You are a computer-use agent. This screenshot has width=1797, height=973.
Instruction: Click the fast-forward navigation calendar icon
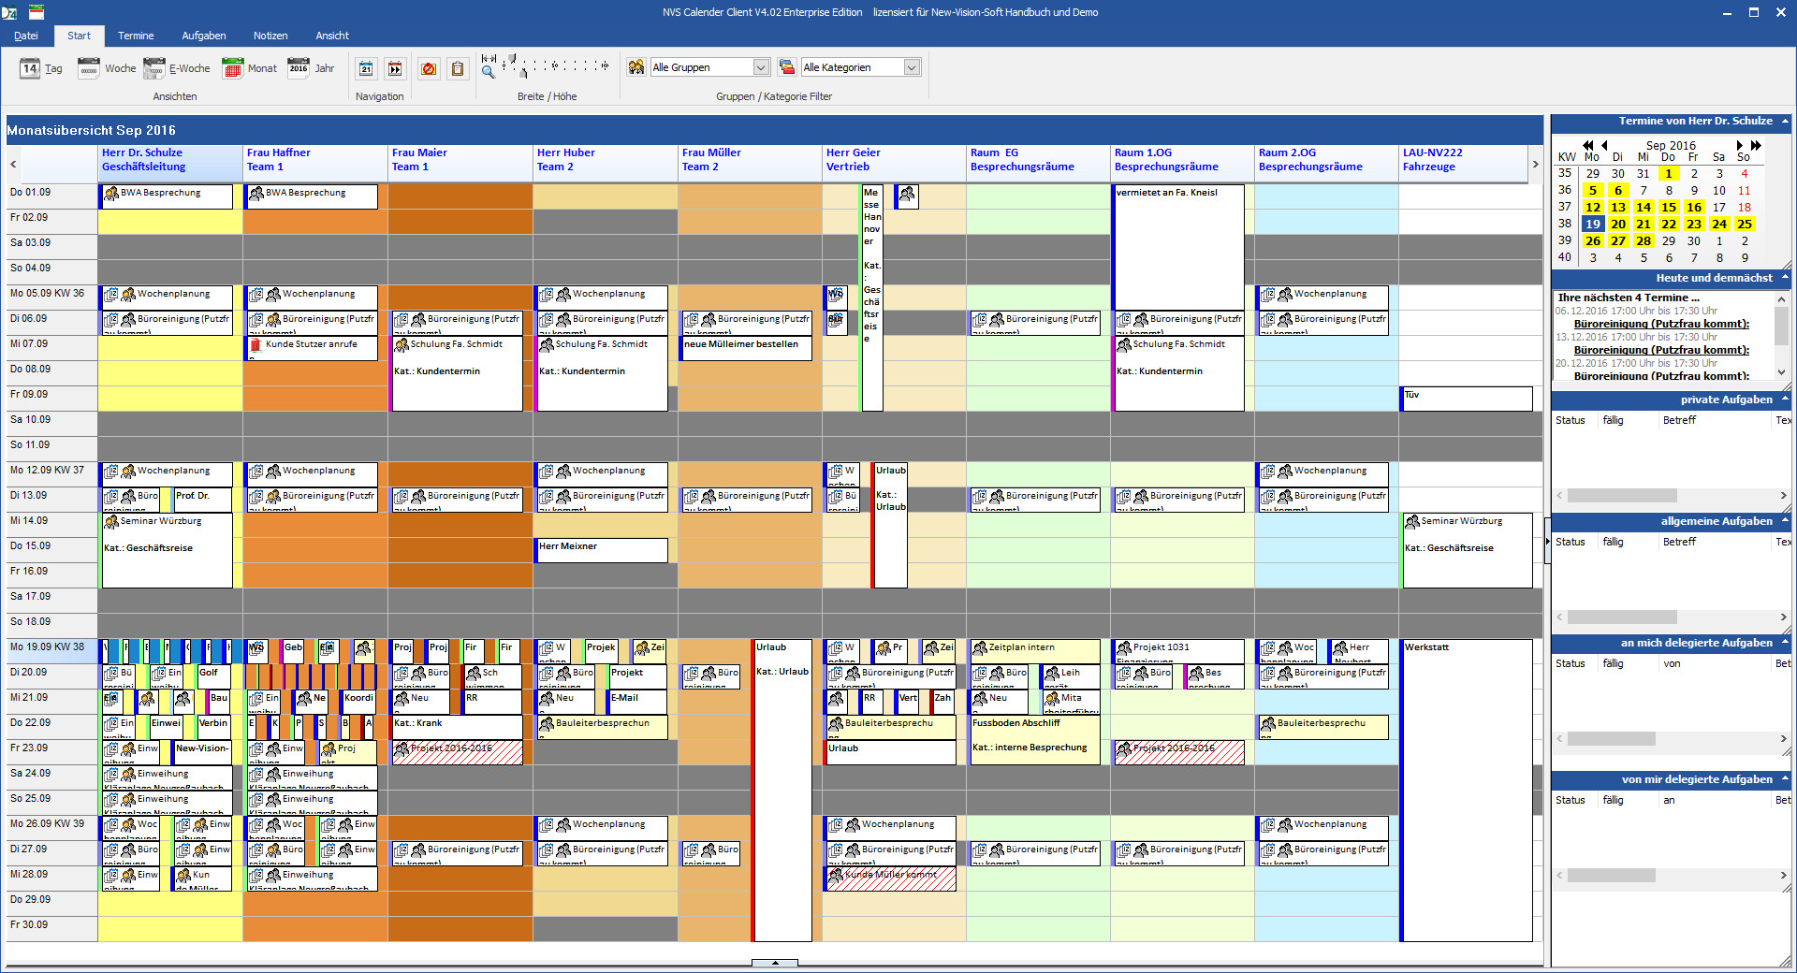tap(395, 68)
